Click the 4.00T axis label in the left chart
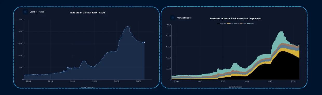This screenshot has height=95, width=322. 21,56
